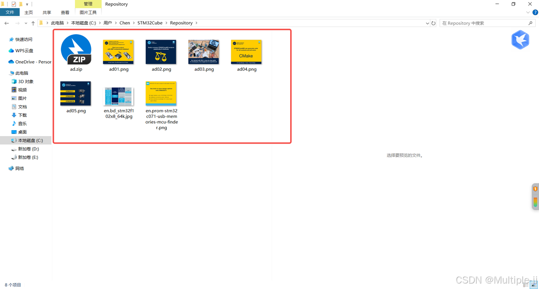Screen dimensions: 539x289
Task: Select the ad05.png image file
Action: (x=76, y=97)
